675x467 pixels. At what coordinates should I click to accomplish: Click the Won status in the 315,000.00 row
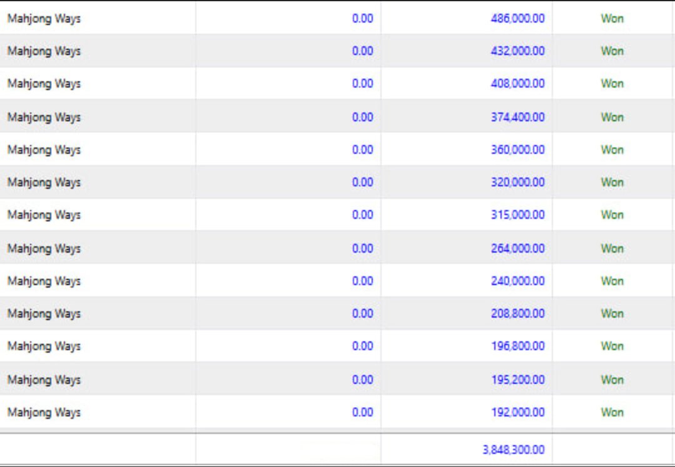(x=612, y=214)
